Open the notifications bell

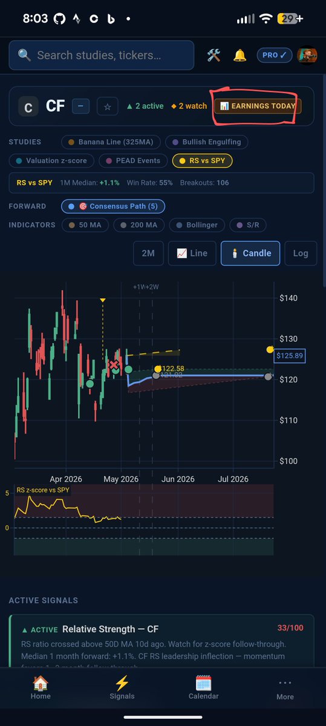[240, 55]
